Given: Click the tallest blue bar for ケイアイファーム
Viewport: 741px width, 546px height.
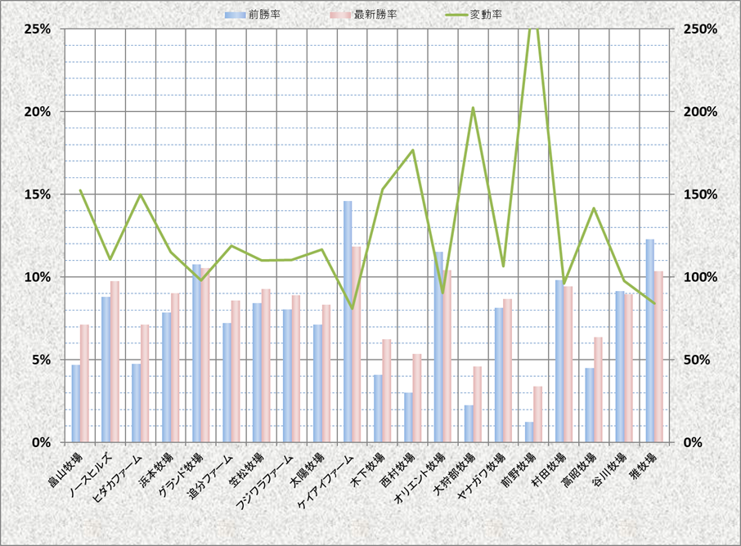Looking at the screenshot, I should 348,321.
